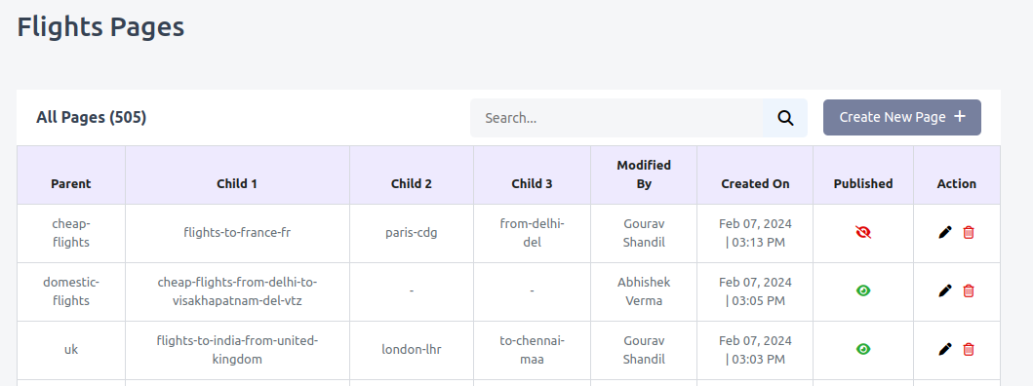The image size is (1033, 386).
Task: Click the Child 1 column header
Action: (x=237, y=184)
